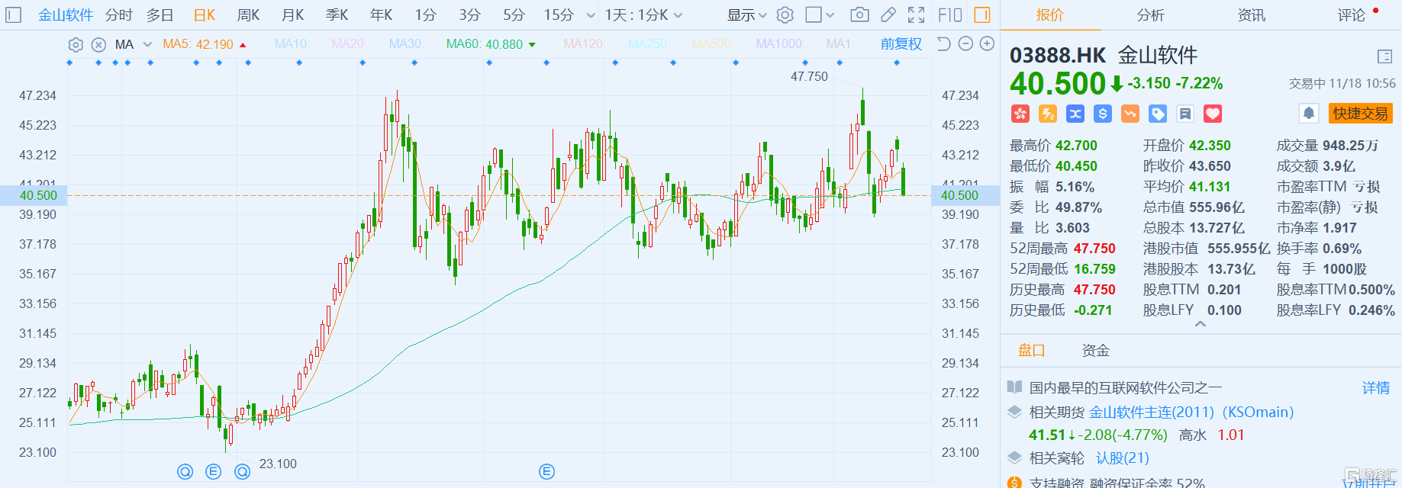This screenshot has width=1402, height=488.
Task: Click the blue dollar sign icon
Action: pyautogui.click(x=1103, y=114)
